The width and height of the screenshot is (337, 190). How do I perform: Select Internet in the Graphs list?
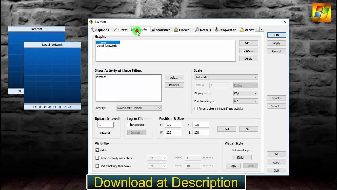(x=108, y=42)
